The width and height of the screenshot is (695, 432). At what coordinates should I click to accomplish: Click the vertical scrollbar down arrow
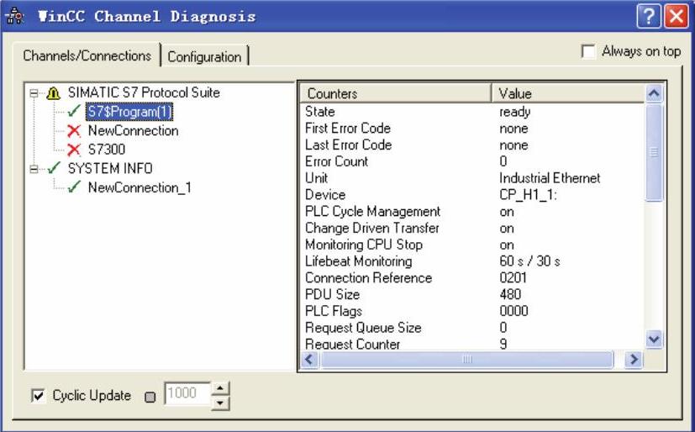click(654, 340)
